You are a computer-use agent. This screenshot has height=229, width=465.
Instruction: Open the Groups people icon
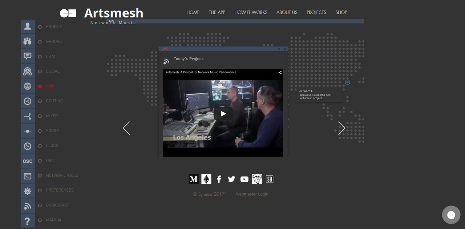(x=28, y=41)
